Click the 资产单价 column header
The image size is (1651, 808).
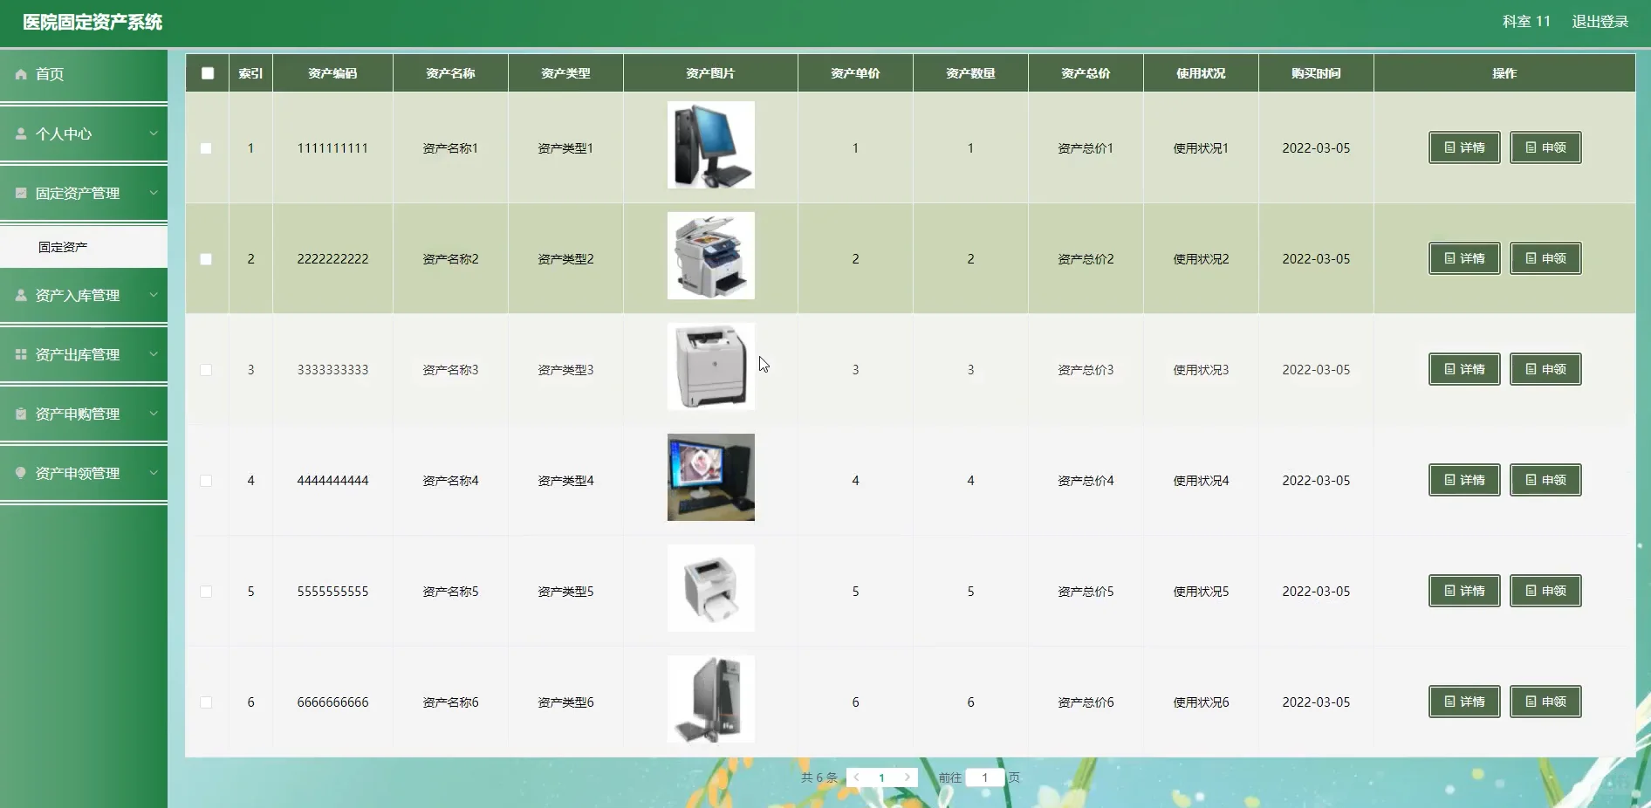tap(855, 73)
